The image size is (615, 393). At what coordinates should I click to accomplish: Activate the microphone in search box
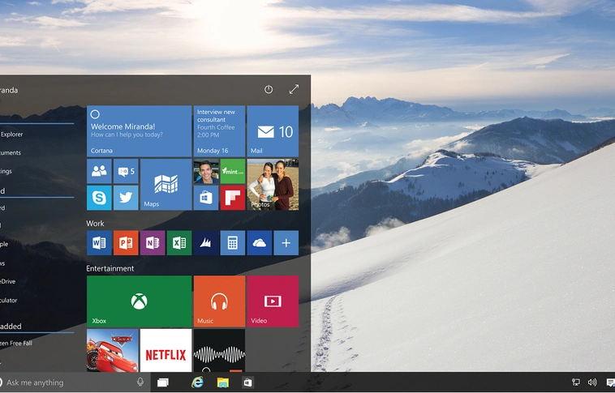[140, 382]
